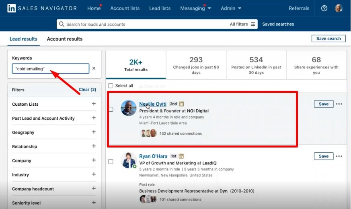Screen dimensions: 351x209
Task: Tick the checkbox for Neville Oyiti
Action: [x=111, y=109]
